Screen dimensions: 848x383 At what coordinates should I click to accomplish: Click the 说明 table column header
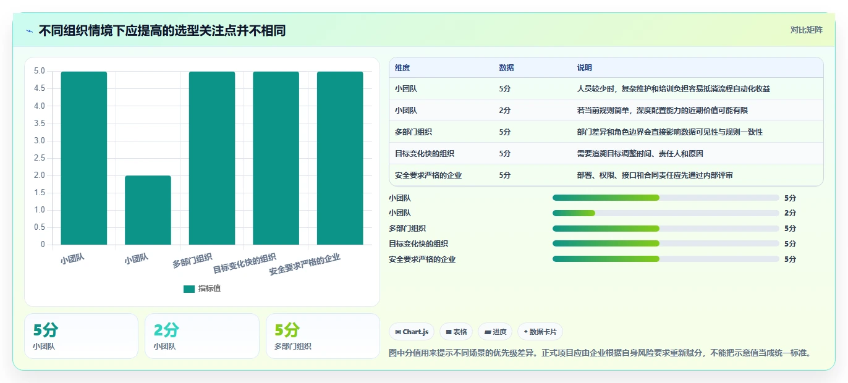click(584, 68)
